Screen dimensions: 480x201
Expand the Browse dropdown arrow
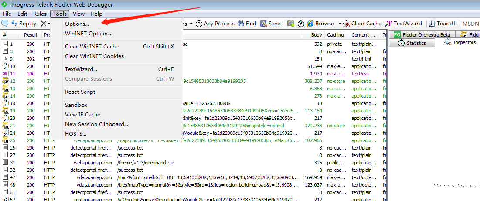click(340, 24)
